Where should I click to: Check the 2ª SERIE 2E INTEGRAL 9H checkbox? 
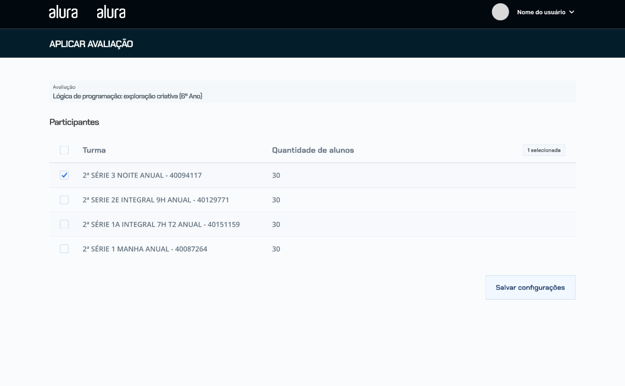(x=64, y=200)
